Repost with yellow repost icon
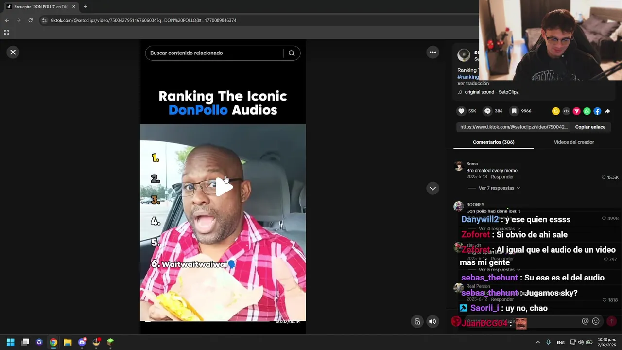Image resolution: width=622 pixels, height=350 pixels. pos(556,111)
